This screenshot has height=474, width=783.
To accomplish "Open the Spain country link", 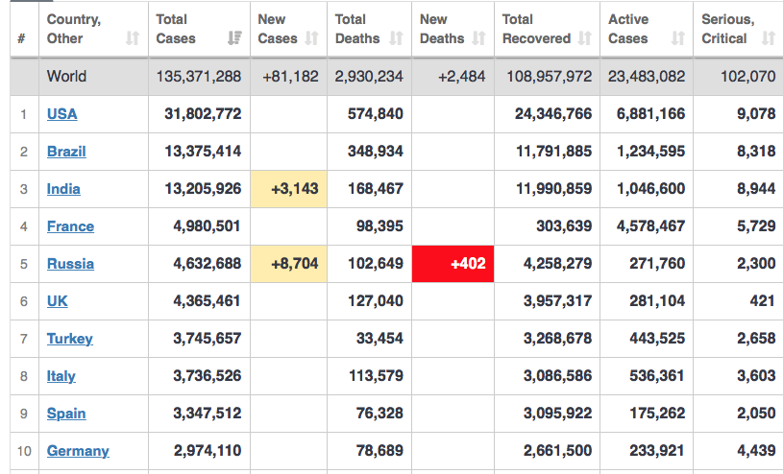I will pyautogui.click(x=66, y=414).
